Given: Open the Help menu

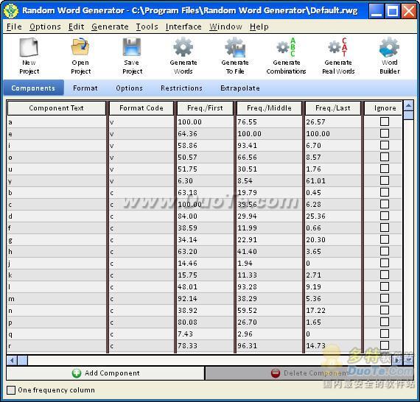Looking at the screenshot, I should click(x=259, y=27).
